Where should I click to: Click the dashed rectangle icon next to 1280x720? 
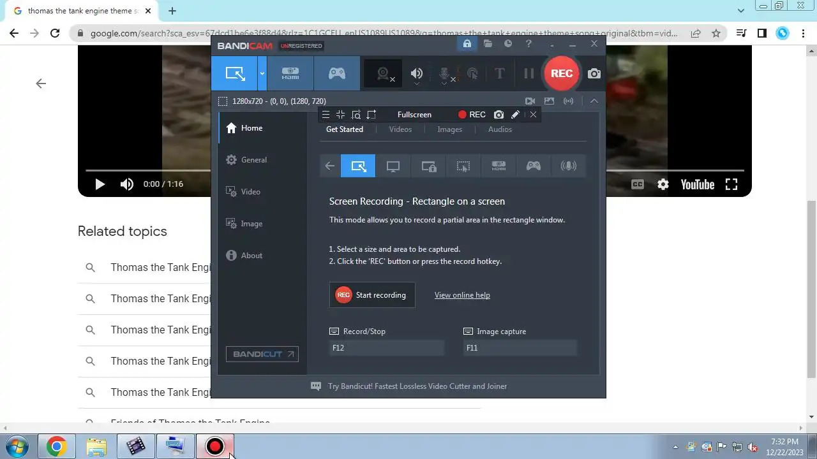point(223,101)
